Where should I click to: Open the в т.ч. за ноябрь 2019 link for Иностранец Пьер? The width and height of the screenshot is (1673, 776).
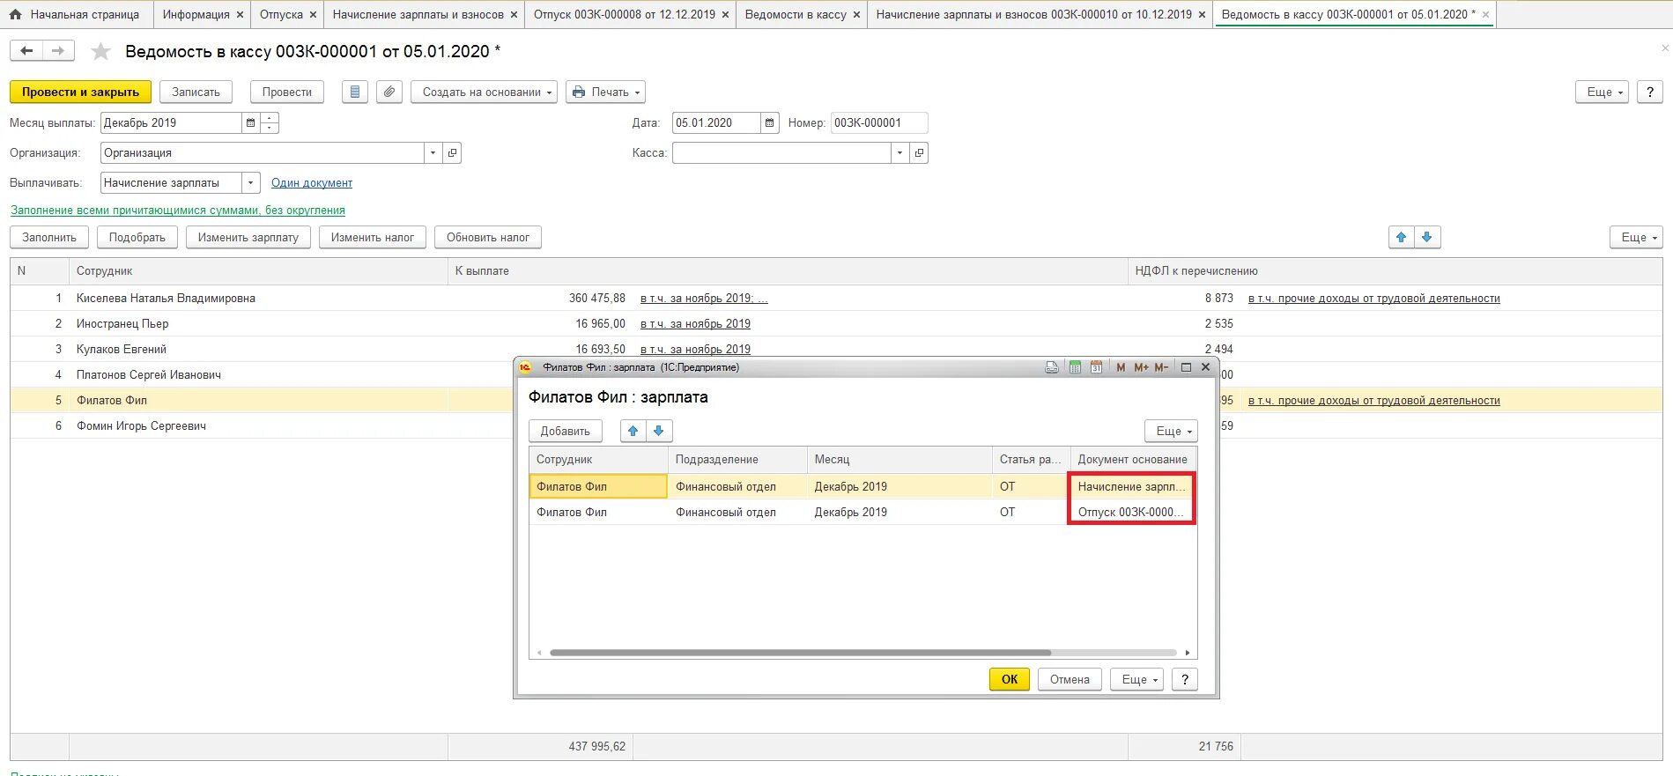tap(695, 324)
